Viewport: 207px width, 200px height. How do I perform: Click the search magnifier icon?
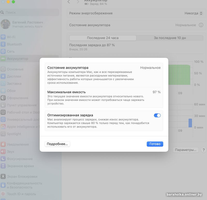(x=2, y=12)
